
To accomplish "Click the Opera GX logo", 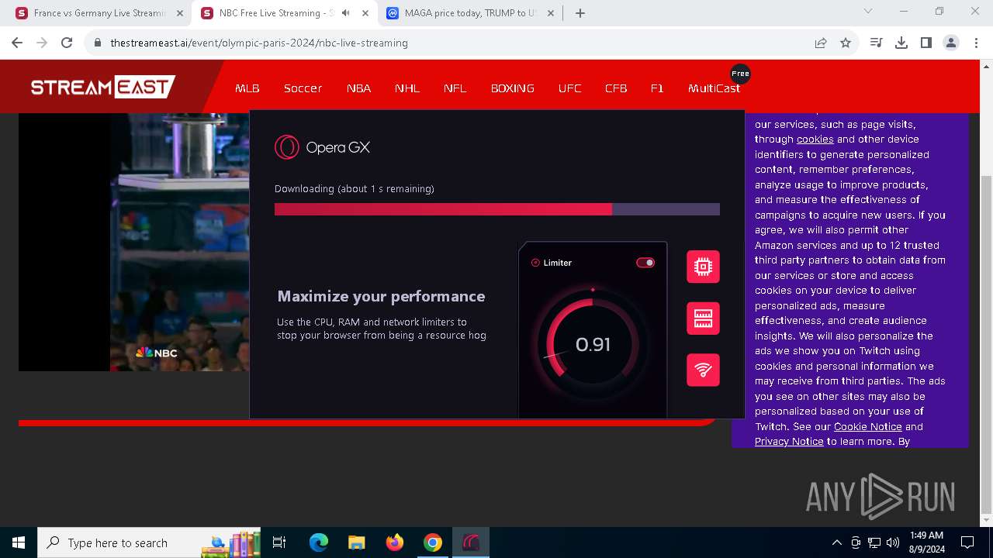I will coord(322,147).
